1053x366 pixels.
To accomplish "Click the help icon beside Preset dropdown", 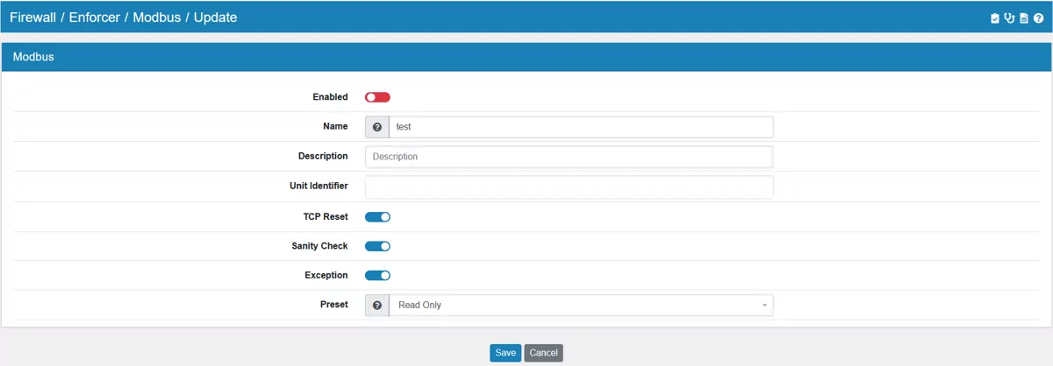I will 377,306.
